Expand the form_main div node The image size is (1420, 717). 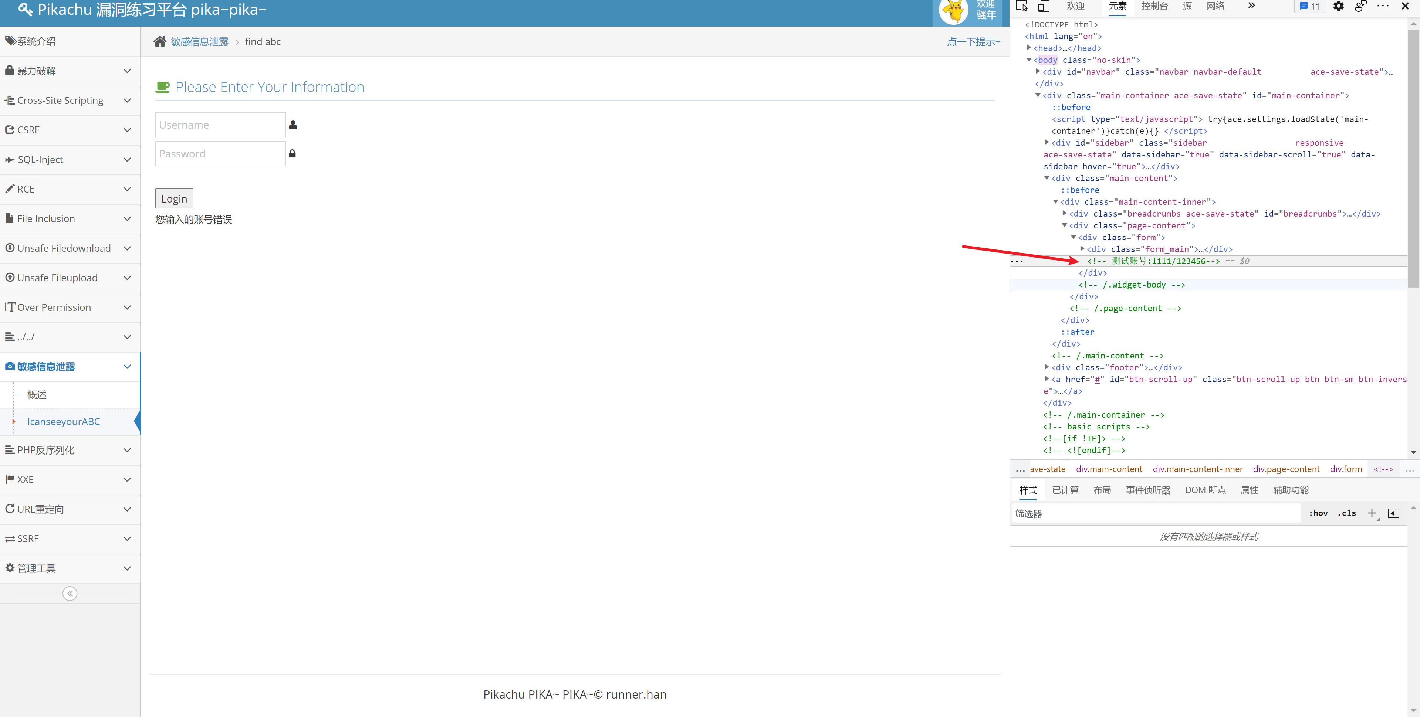coord(1082,249)
